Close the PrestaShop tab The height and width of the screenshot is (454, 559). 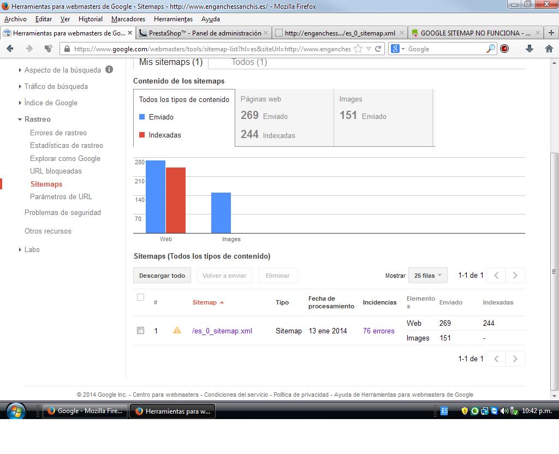point(266,33)
